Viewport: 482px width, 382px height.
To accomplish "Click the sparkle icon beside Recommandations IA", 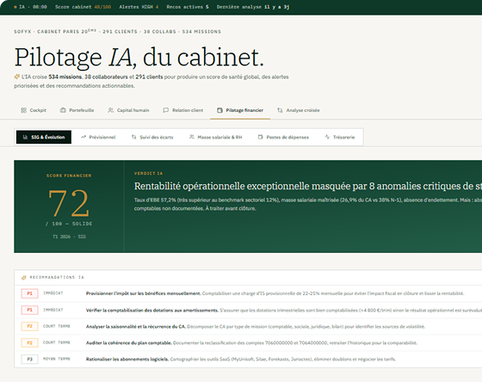I will tap(24, 278).
